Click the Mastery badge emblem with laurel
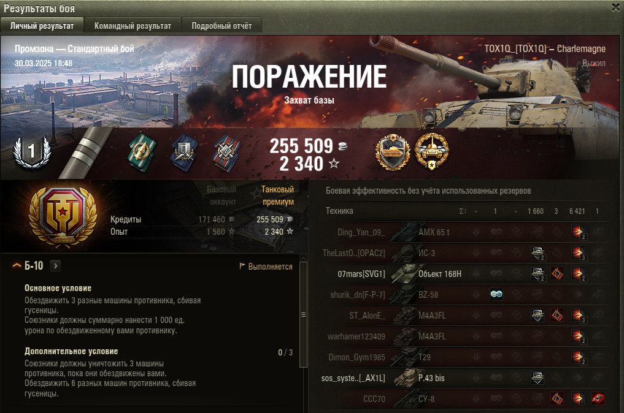The width and height of the screenshot is (624, 413). point(63,217)
